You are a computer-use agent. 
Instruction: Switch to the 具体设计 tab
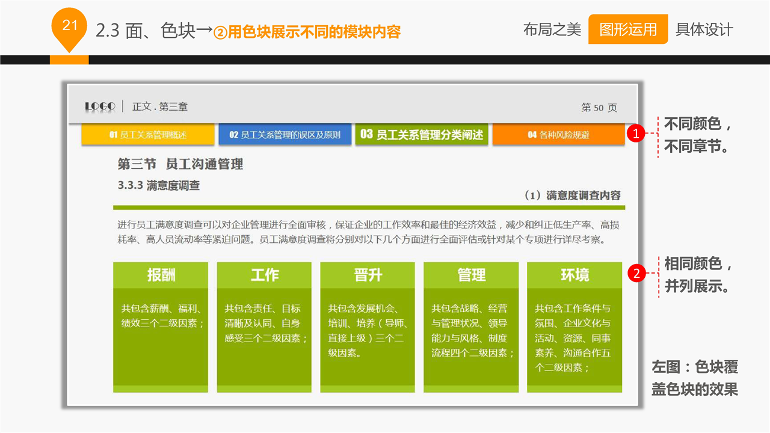704,29
